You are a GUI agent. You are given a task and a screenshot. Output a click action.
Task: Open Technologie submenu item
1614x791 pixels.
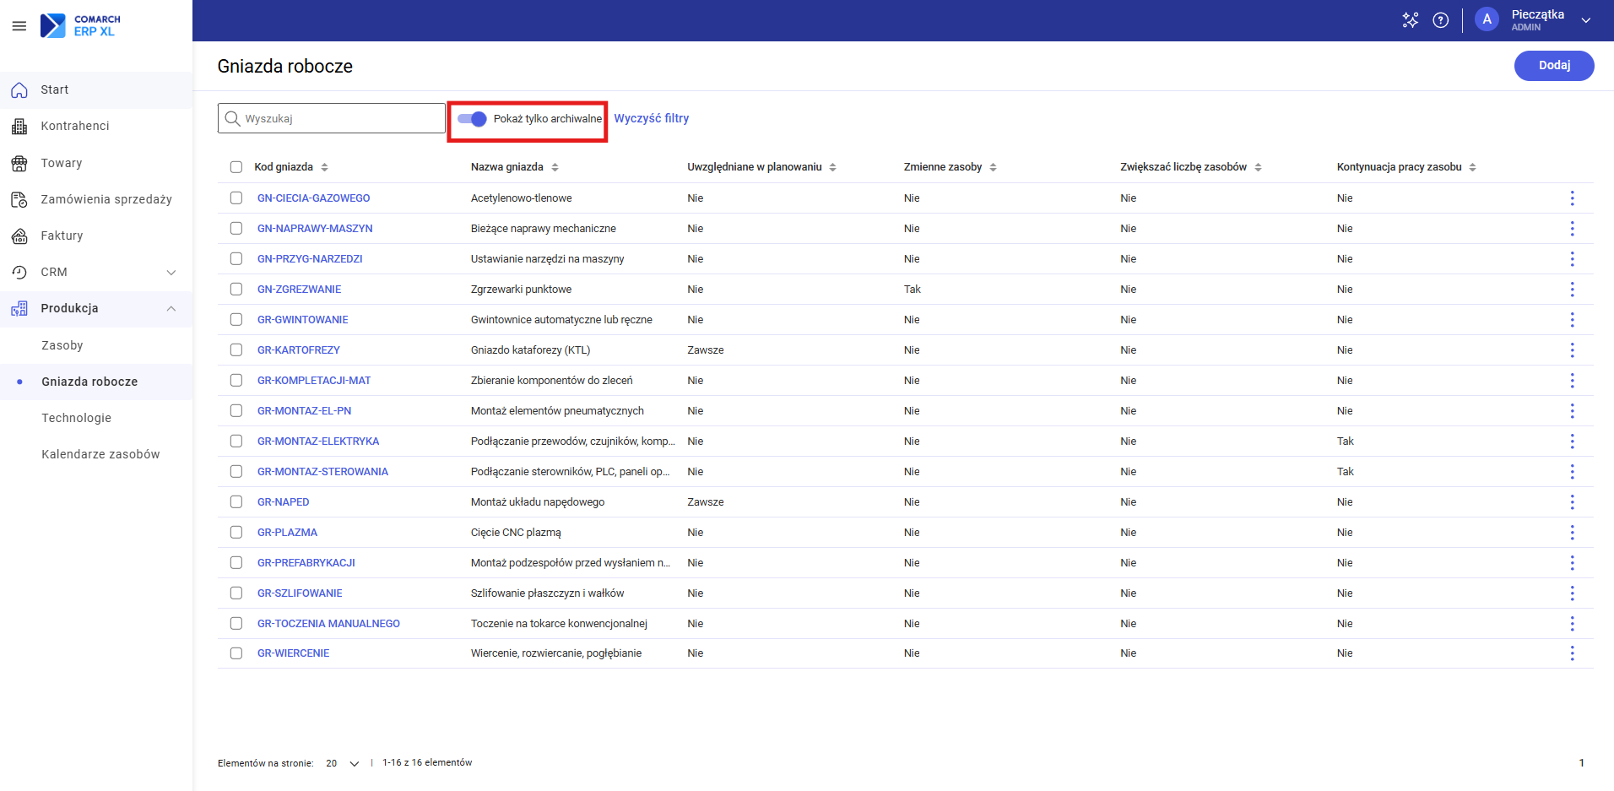pyautogui.click(x=77, y=418)
